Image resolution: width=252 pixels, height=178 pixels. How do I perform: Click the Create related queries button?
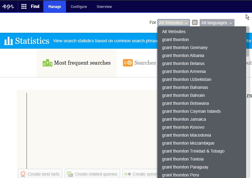pyautogui.click(x=92, y=174)
